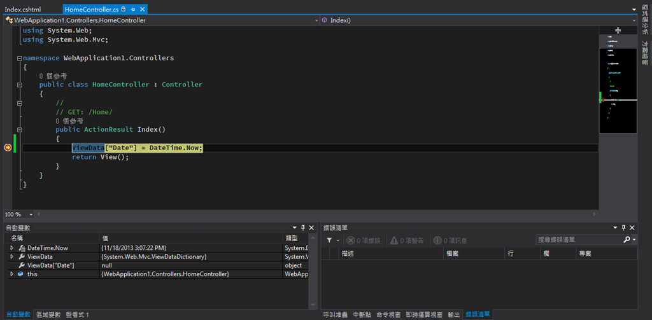Click 0 個參考 above HomeController class
This screenshot has width=652, height=320.
pyautogui.click(x=53, y=76)
